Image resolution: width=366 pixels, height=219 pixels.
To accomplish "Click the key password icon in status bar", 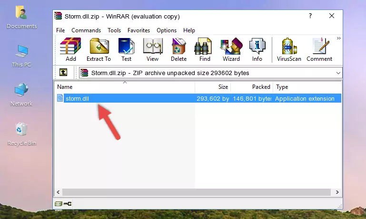I will pyautogui.click(x=68, y=204).
